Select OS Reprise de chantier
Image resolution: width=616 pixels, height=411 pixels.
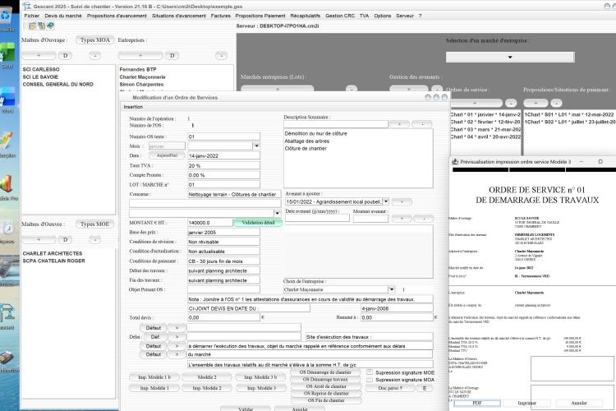click(x=326, y=393)
